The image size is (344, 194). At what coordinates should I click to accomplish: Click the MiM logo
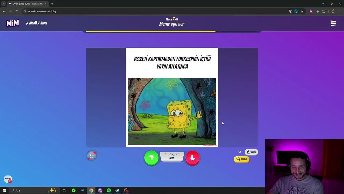pyautogui.click(x=13, y=23)
